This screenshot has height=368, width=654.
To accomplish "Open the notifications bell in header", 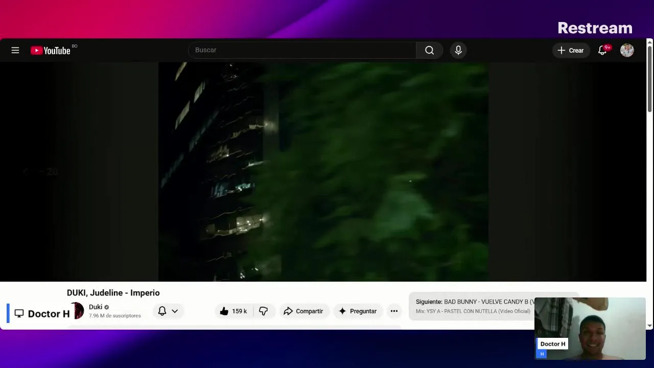I will pyautogui.click(x=602, y=50).
